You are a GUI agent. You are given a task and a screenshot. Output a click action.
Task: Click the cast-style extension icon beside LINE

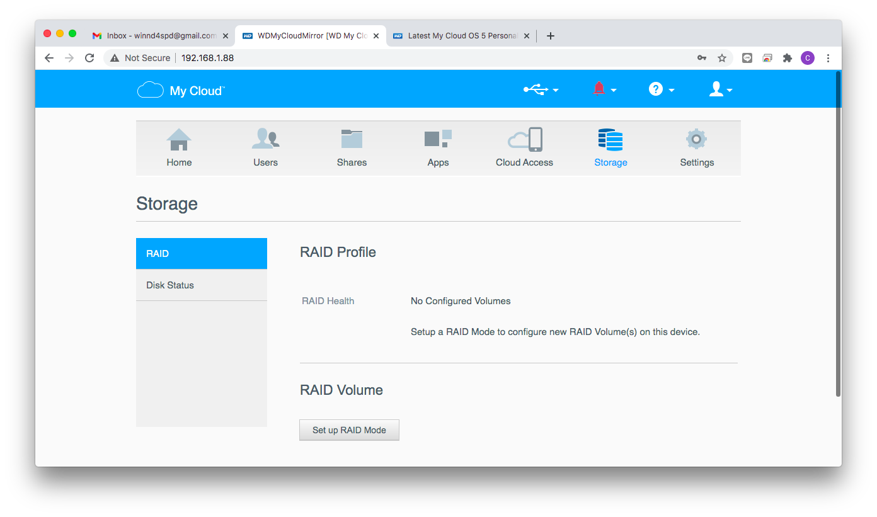tap(767, 58)
